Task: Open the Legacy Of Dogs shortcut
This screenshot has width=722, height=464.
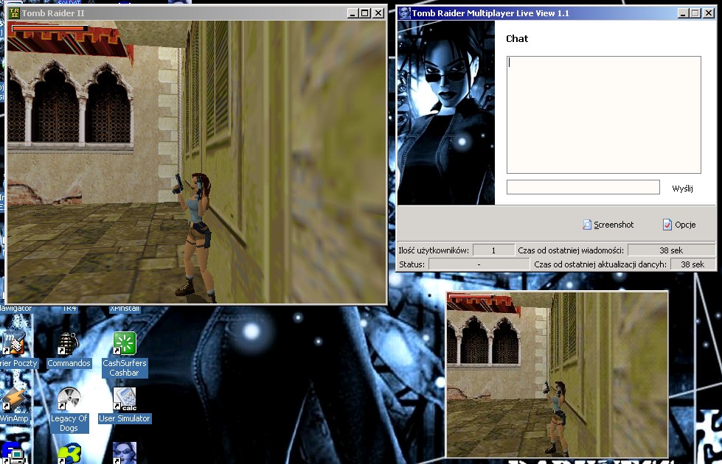Action: point(69,409)
